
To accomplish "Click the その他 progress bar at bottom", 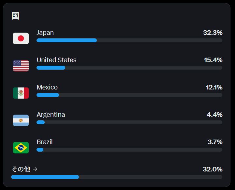I will click(117, 177).
